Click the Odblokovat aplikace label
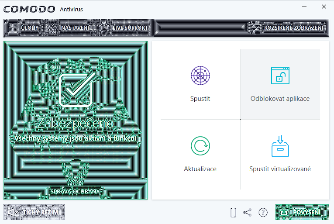 tap(280, 99)
